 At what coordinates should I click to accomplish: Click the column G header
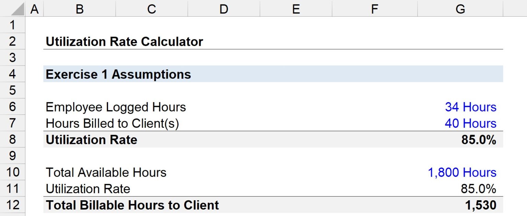click(461, 9)
